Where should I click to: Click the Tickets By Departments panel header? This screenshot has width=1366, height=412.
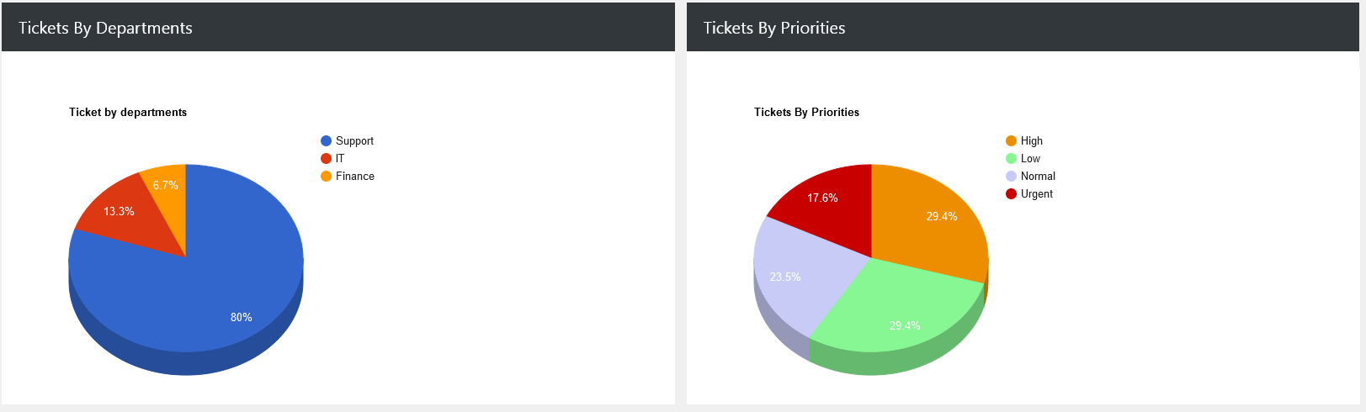(105, 28)
